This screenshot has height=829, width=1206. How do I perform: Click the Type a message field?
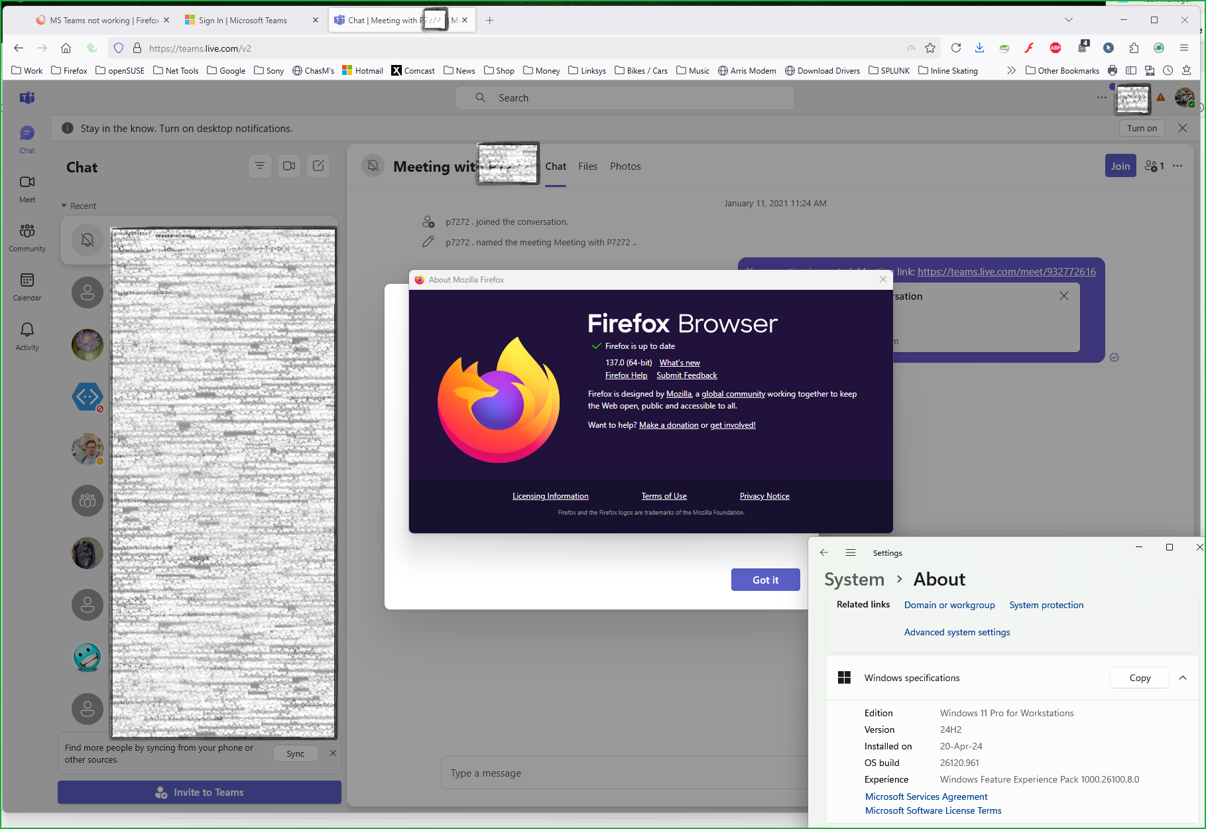pos(623,773)
